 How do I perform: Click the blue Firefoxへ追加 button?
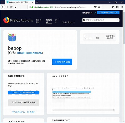click(62, 62)
